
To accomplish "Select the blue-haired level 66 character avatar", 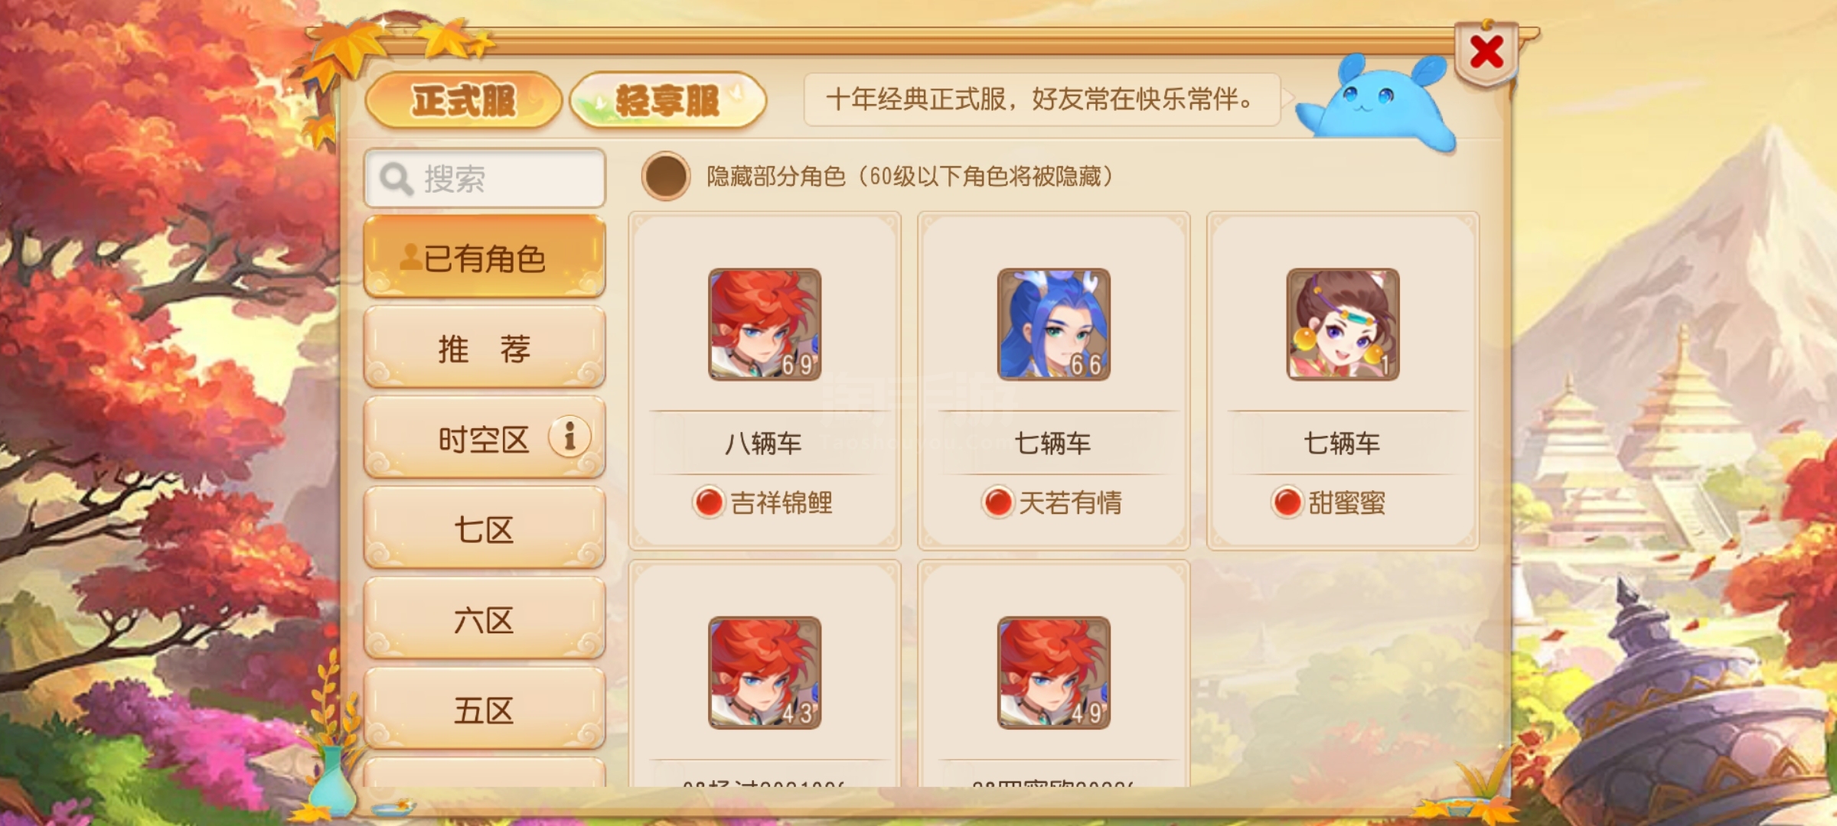I will (1054, 324).
